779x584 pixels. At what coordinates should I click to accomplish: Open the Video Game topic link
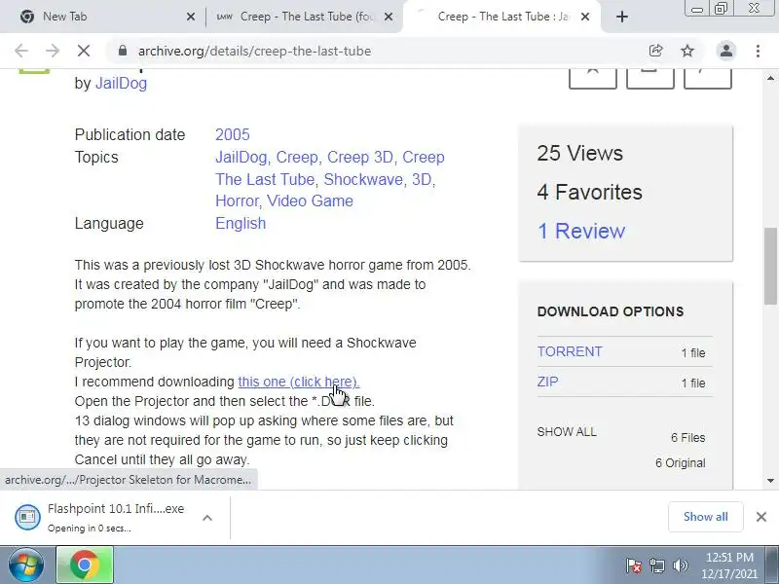click(310, 201)
